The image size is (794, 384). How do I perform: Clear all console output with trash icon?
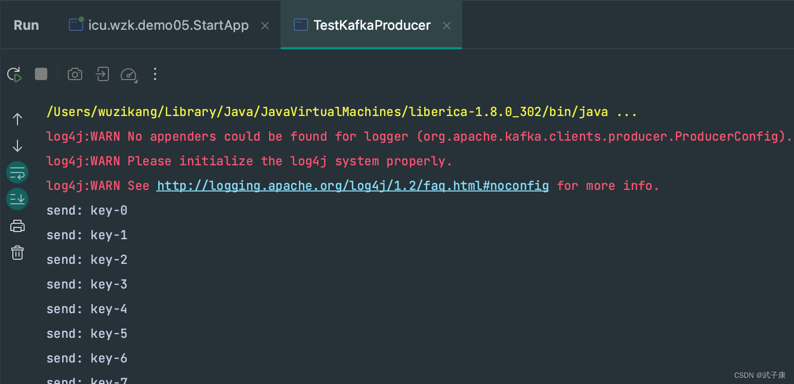(17, 253)
